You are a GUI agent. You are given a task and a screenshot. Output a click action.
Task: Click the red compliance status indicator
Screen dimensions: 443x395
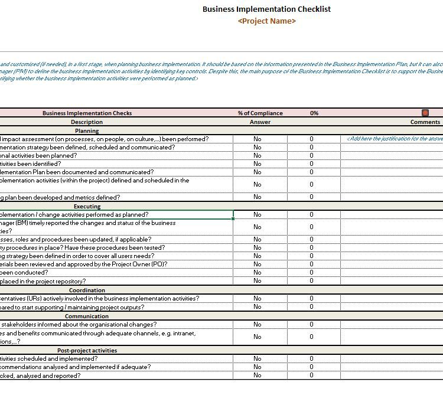[425, 113]
